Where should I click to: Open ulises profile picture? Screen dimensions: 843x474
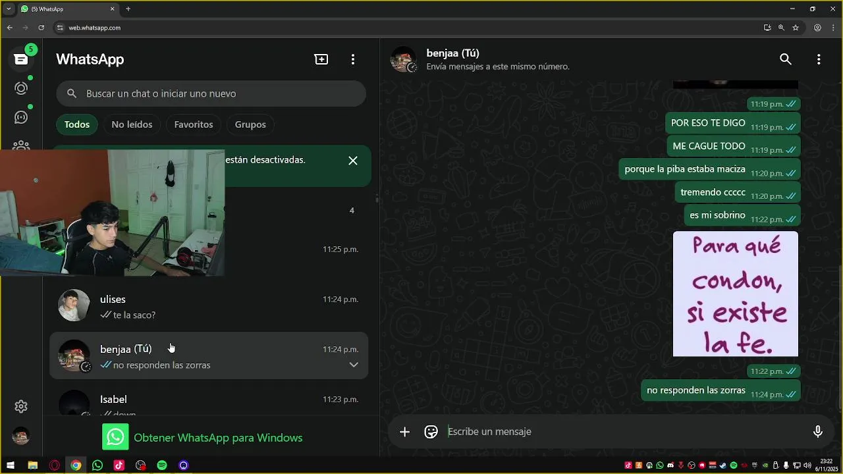[x=74, y=305]
